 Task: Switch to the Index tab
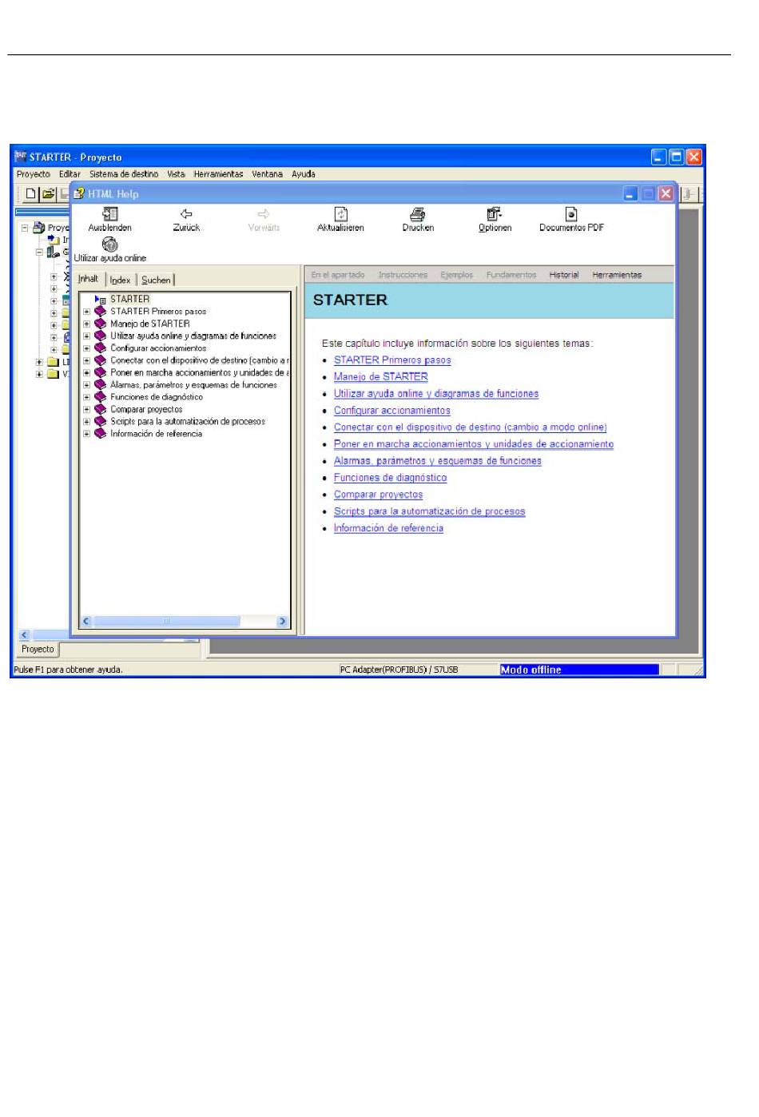tap(121, 280)
